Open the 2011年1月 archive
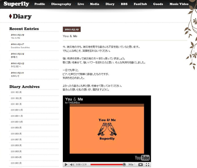The image size is (197, 168). [16, 104]
